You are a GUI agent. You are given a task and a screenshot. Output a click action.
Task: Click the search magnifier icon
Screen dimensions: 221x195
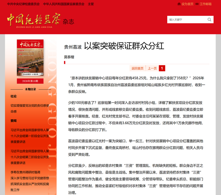pos(209,20)
